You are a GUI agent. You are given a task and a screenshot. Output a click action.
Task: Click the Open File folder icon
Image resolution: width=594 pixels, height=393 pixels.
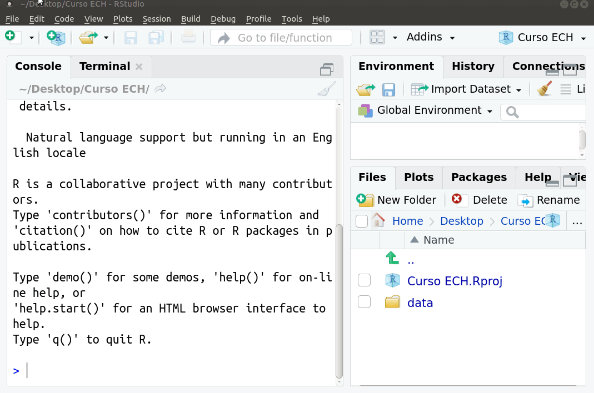point(88,38)
